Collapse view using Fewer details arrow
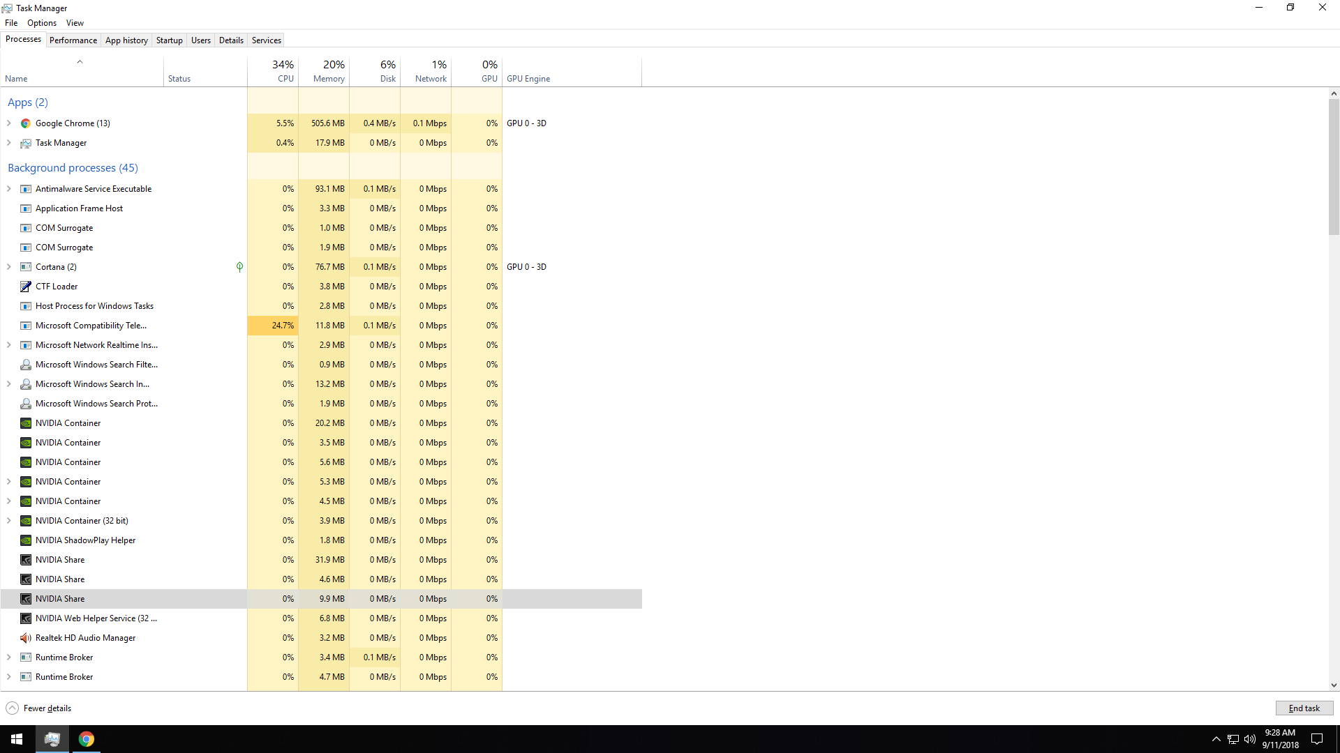This screenshot has height=753, width=1340. click(12, 708)
